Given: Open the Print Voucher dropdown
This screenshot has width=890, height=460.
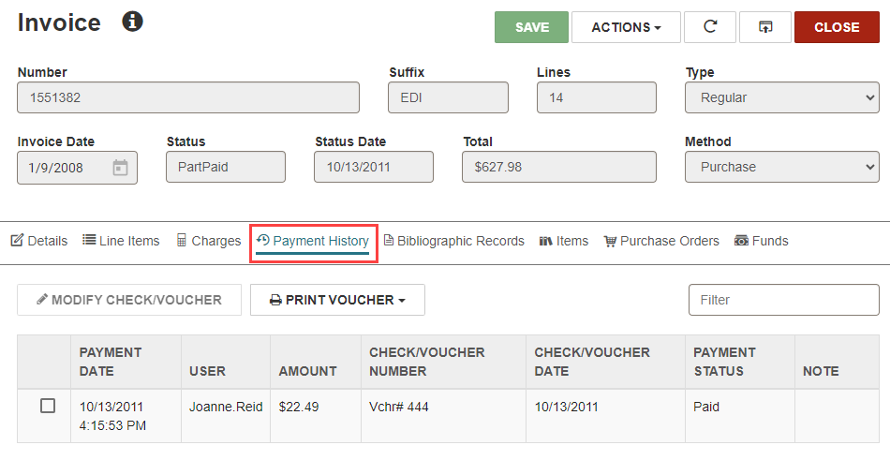Looking at the screenshot, I should pyautogui.click(x=337, y=300).
